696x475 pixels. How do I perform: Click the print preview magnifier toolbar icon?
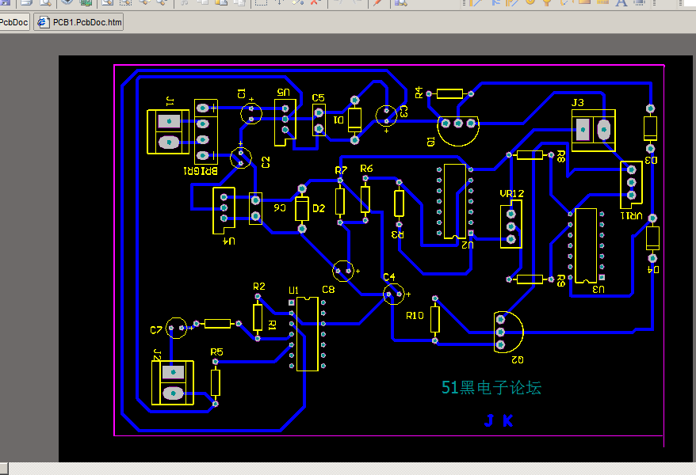coord(45,2)
